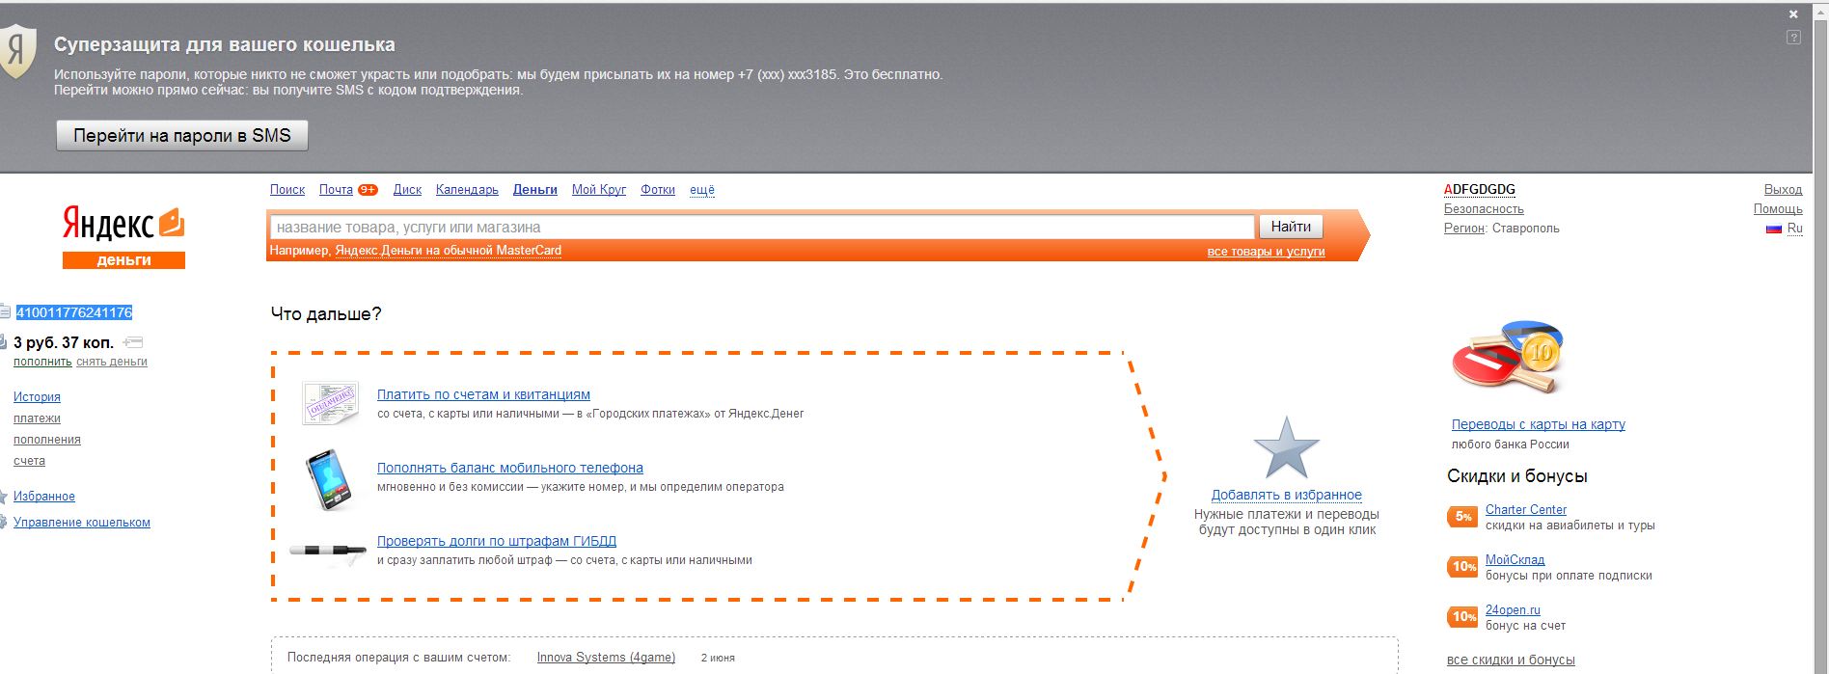
Task: Open 'Управление кошельком' in the sidebar
Action: [x=82, y=523]
